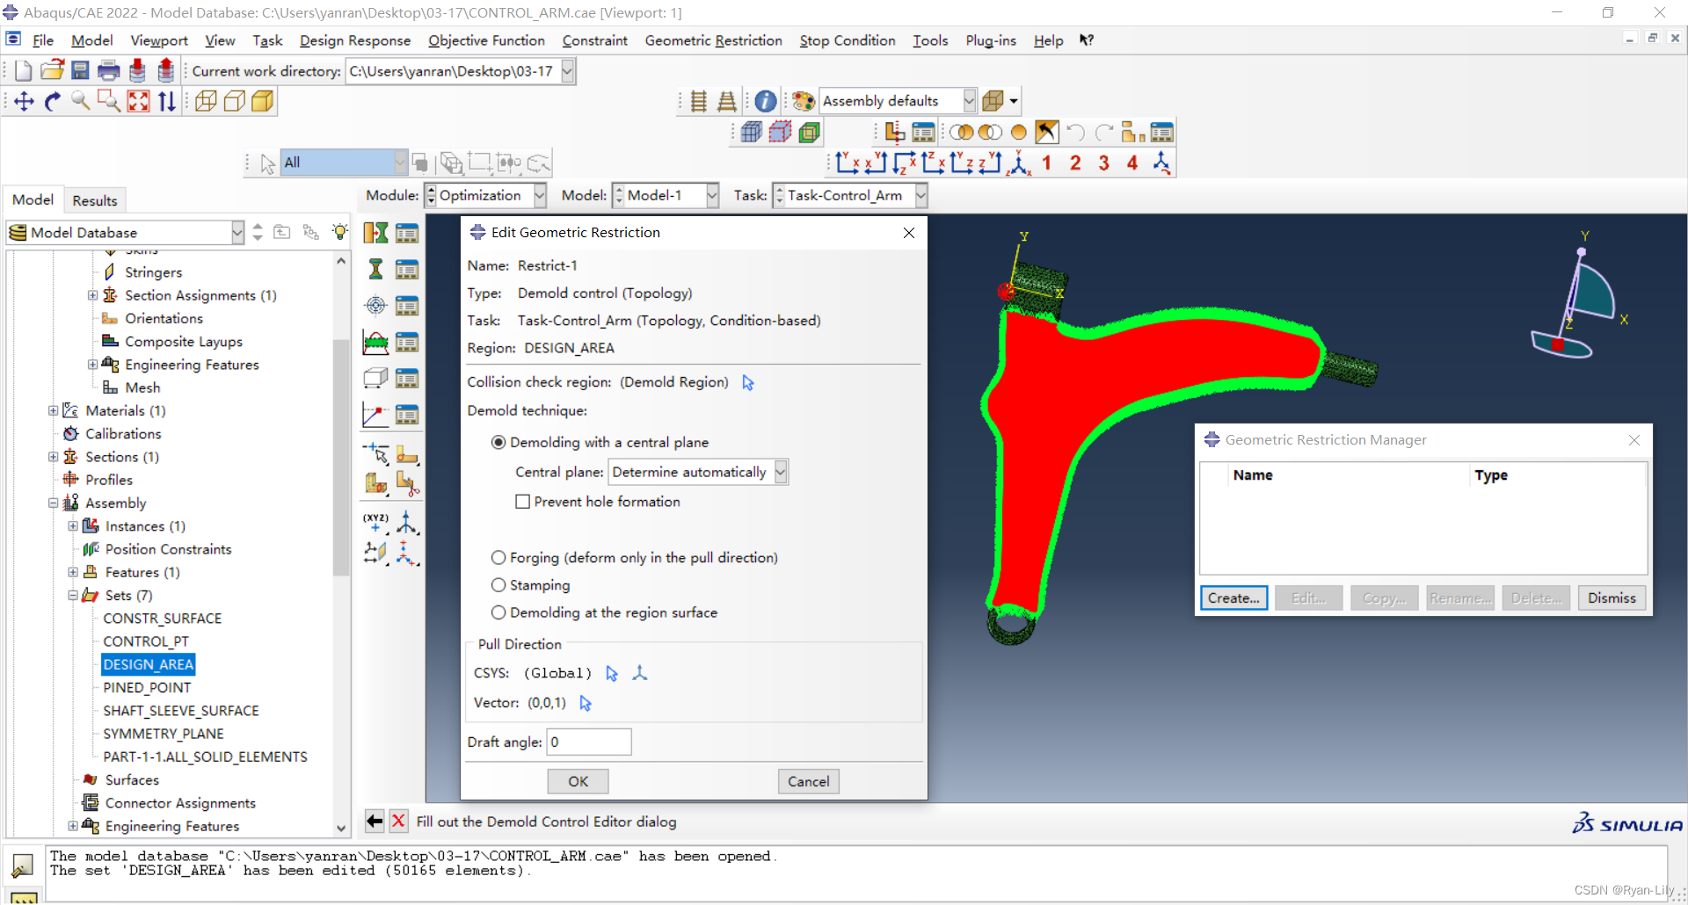The height and width of the screenshot is (905, 1688).
Task: Expand the Materials (1) node
Action: pyautogui.click(x=53, y=410)
